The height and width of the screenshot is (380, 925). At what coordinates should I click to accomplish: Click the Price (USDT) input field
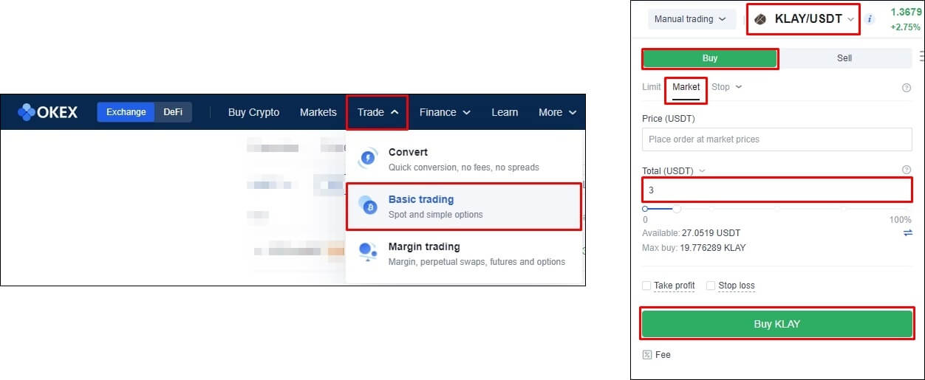point(776,139)
